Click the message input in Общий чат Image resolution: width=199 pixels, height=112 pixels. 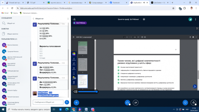pyautogui.click(x=48, y=102)
